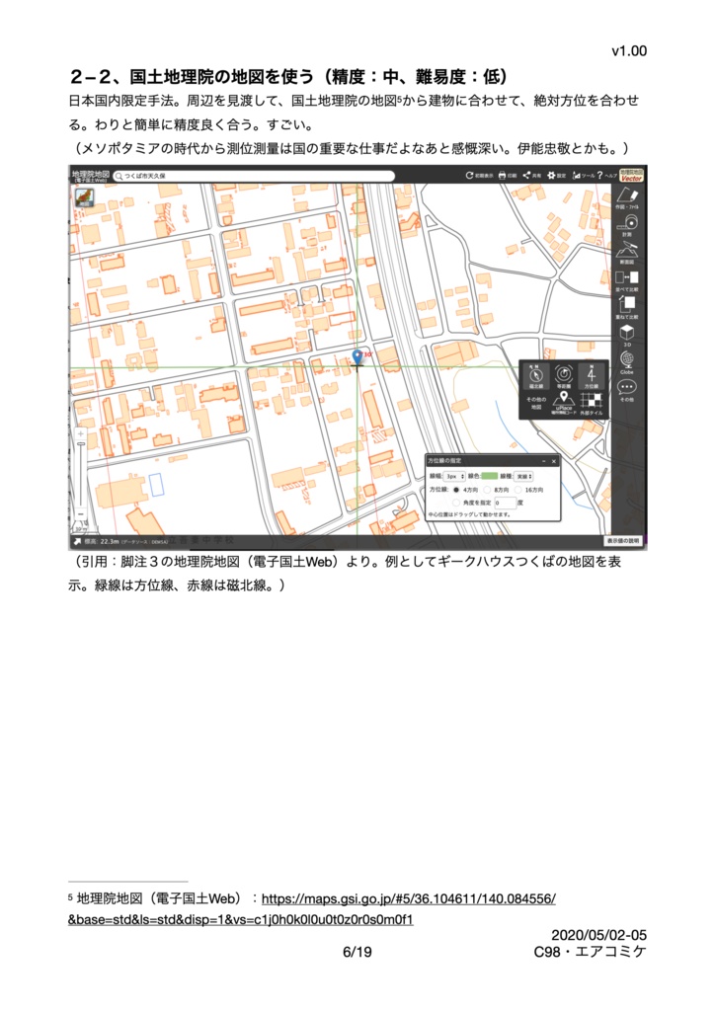Choose 並べて比較 side-by-side comparison

[x=627, y=279]
